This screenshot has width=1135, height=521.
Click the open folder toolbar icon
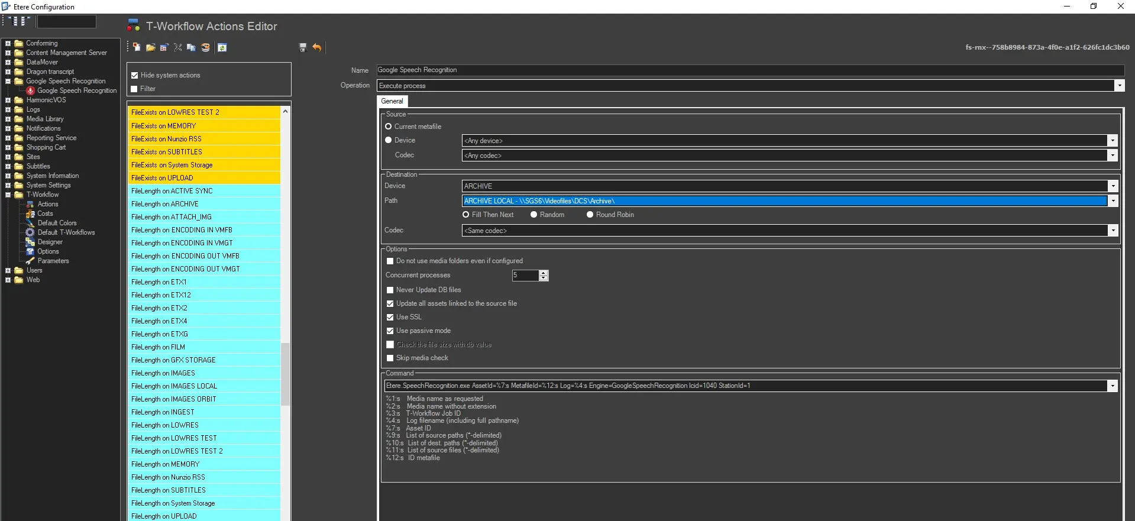[150, 47]
